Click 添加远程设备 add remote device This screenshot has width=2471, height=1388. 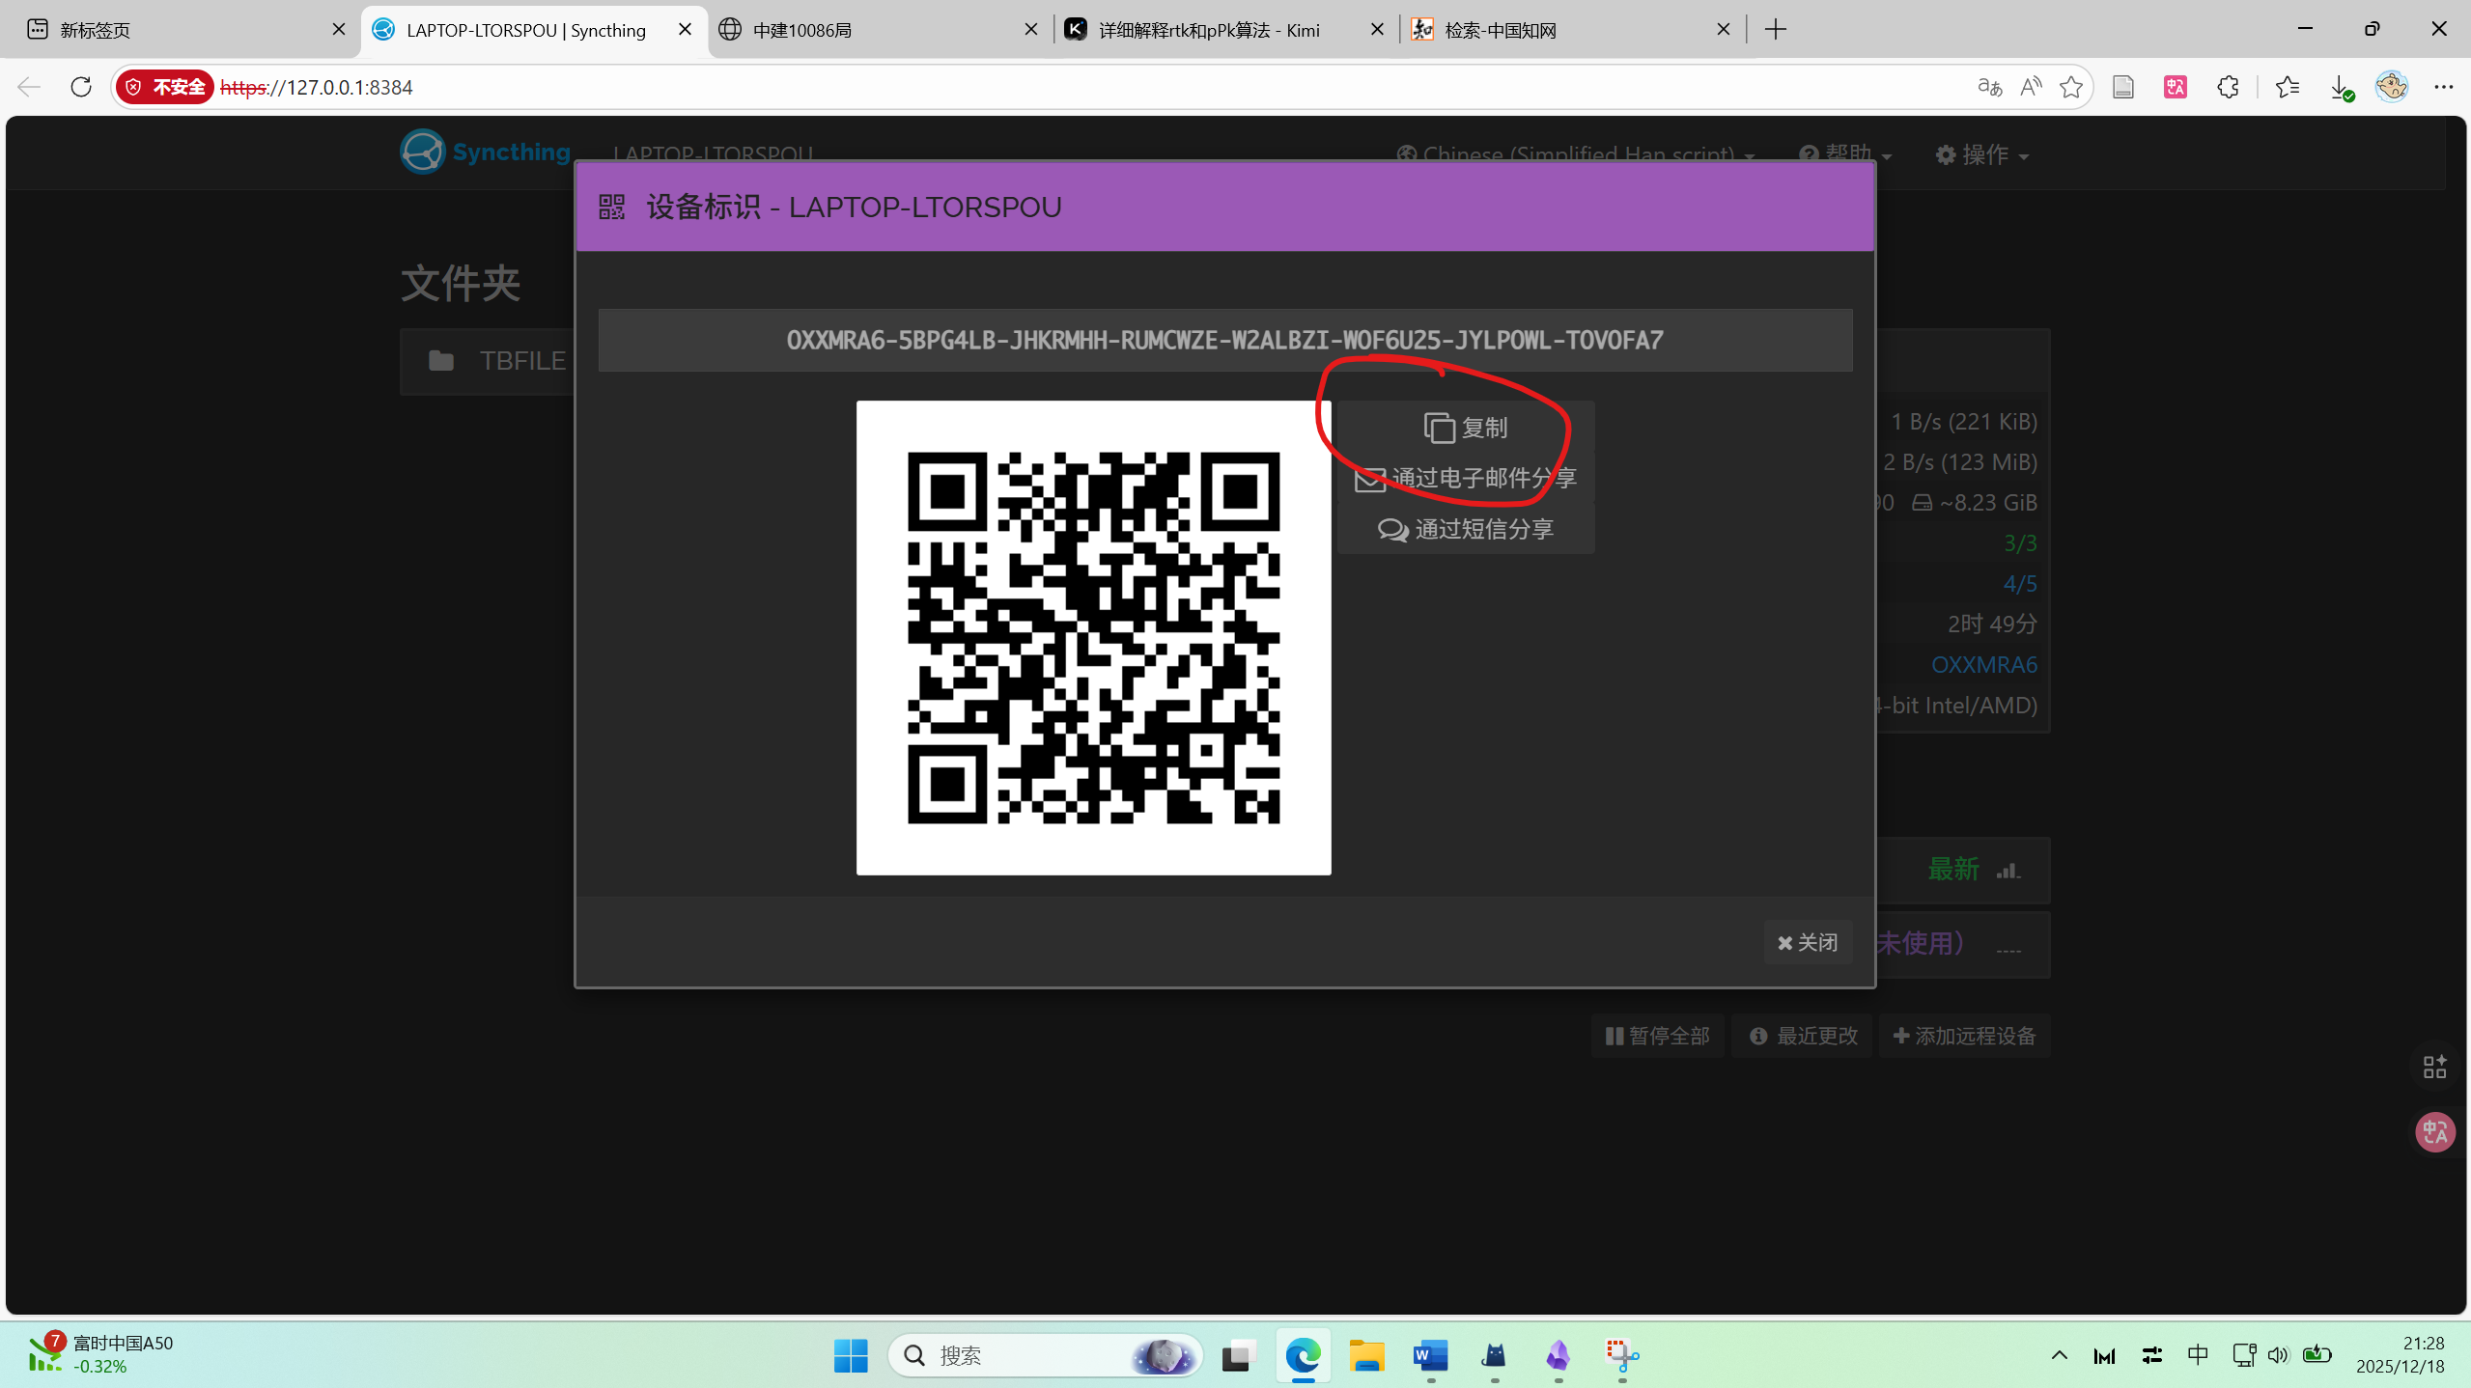pos(1964,1036)
